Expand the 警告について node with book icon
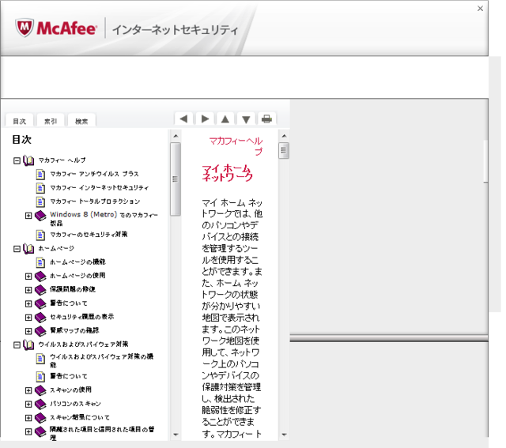Image resolution: width=506 pixels, height=448 pixels. tap(28, 303)
